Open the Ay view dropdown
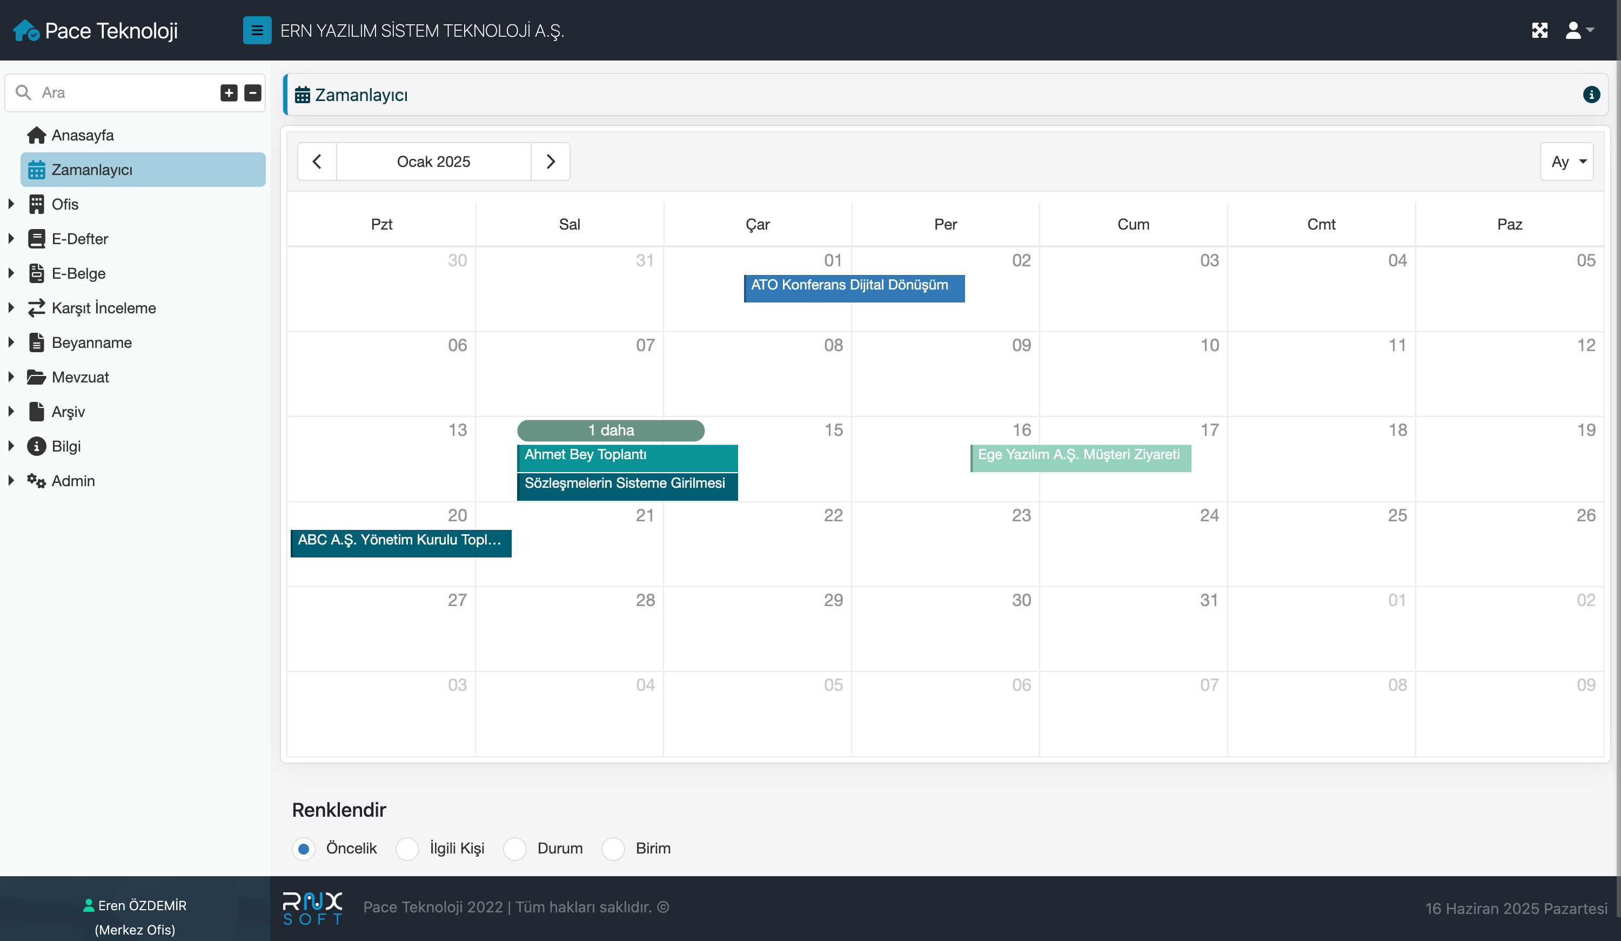Viewport: 1621px width, 941px height. point(1566,162)
